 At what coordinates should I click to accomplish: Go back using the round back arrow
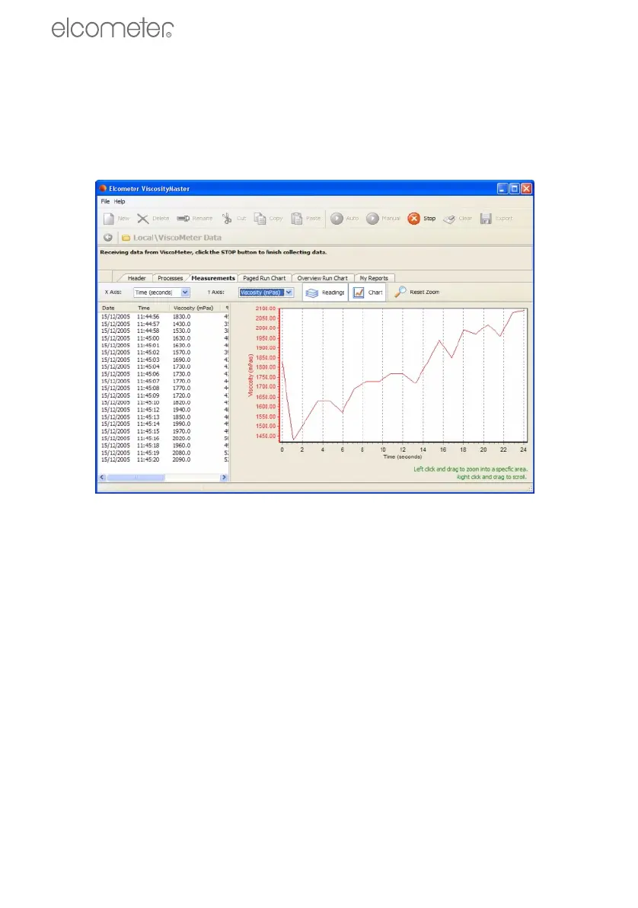[x=107, y=238]
